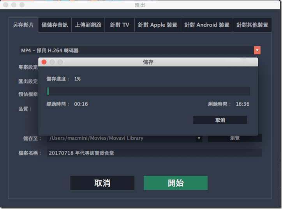Click the 儲存進度 1% text
Viewport: 282px width, 209px height.
[63, 79]
